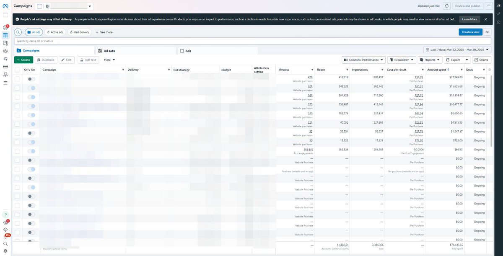This screenshot has width=503, height=256.
Task: Switch to the Campaigns tab
Action: pyautogui.click(x=54, y=50)
